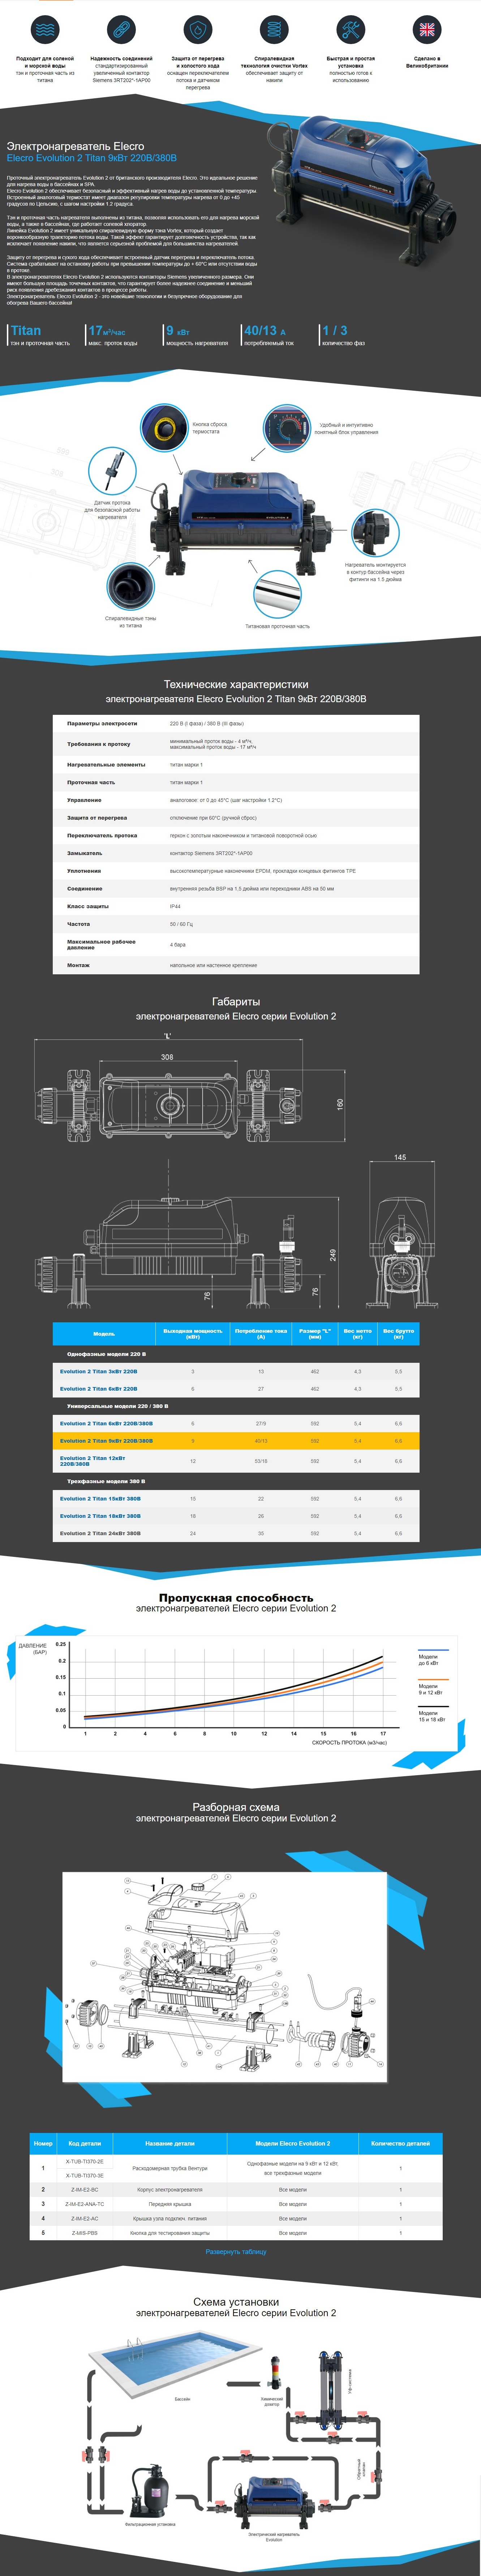
Task: Click part code Z-IM-E2-BC
Action: [x=85, y=2190]
